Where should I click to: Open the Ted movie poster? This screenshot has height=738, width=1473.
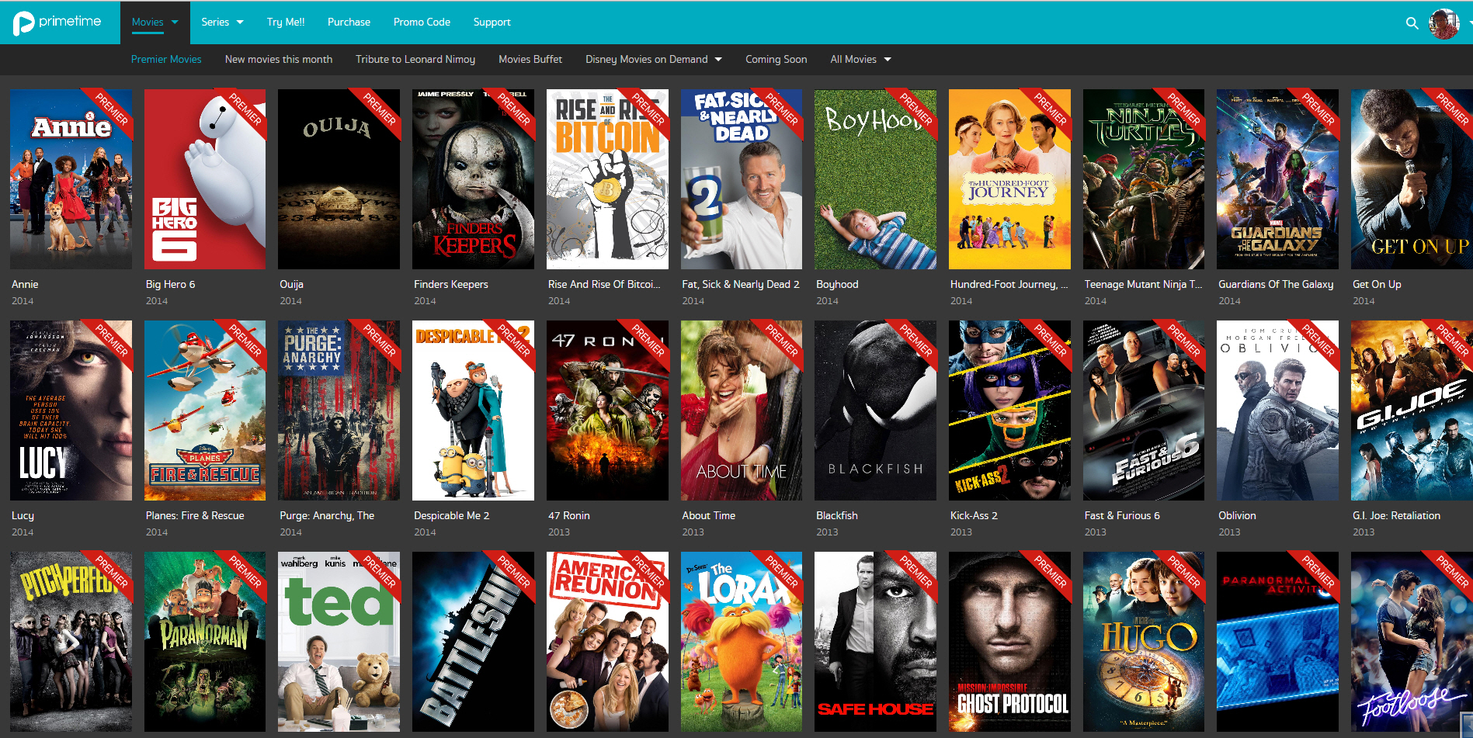339,642
